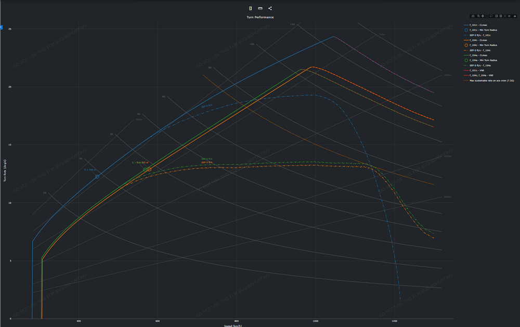Image resolution: width=520 pixels, height=327 pixels.
Task: Click the Autoscale crossed-arrows modebar icon
Action: (505, 16)
